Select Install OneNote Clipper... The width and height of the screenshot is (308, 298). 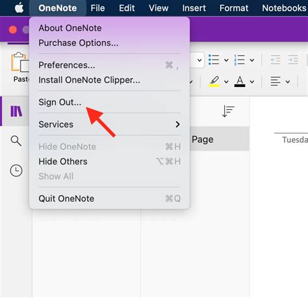109,80
